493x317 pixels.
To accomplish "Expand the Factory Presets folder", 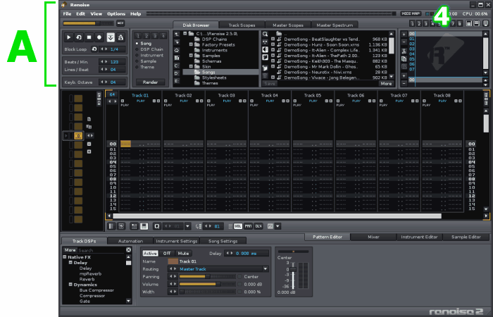I will [191, 44].
